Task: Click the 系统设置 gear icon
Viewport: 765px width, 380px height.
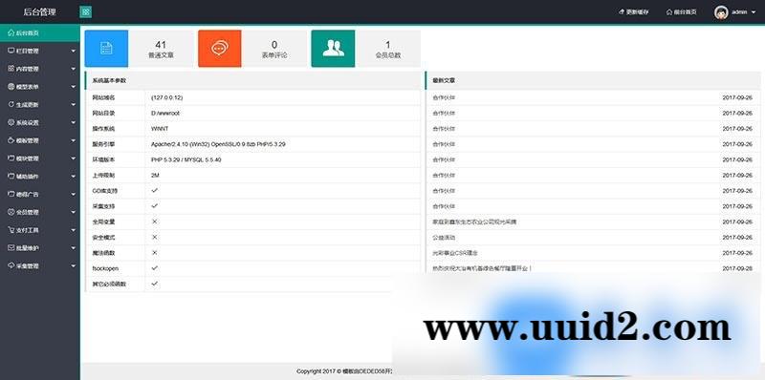Action: pyautogui.click(x=11, y=122)
